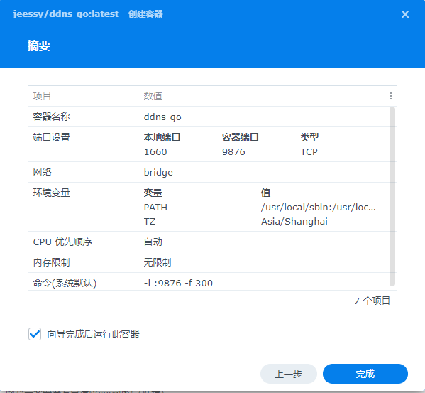Select the 内存限制 row
Screen dimensions: 425x393
209,262
